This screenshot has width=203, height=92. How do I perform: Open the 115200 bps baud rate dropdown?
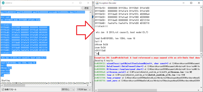click(84, 89)
